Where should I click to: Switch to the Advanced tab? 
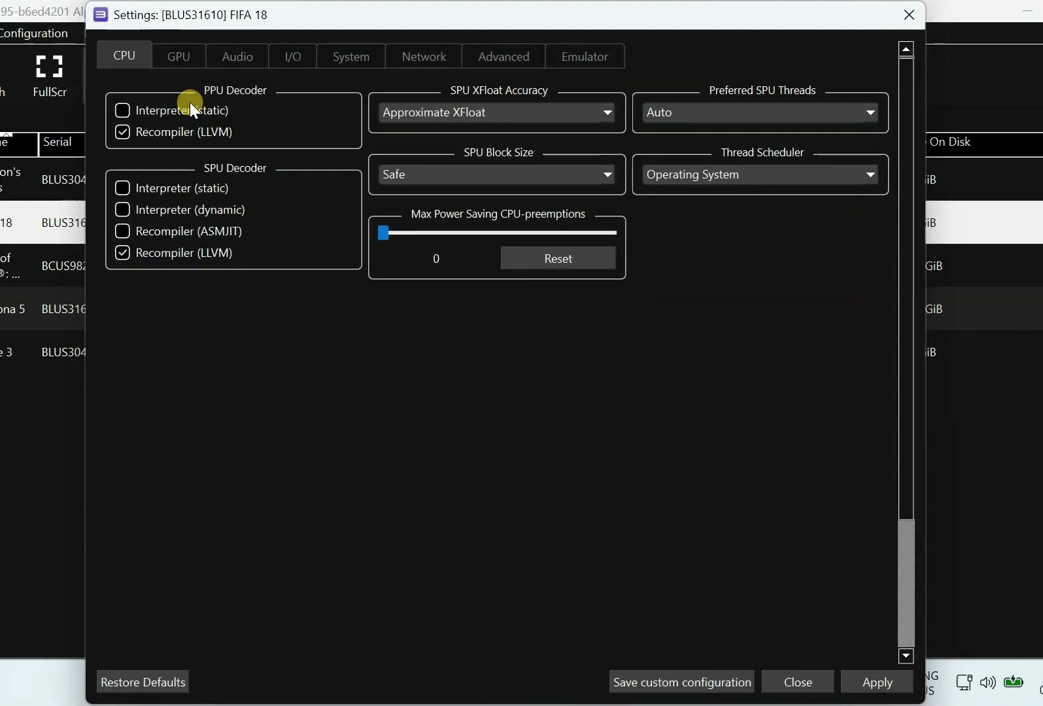click(504, 57)
